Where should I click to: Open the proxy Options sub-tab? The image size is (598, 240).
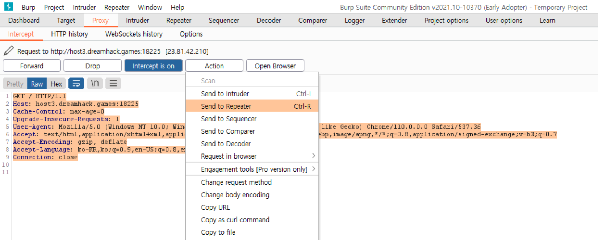pyautogui.click(x=191, y=34)
